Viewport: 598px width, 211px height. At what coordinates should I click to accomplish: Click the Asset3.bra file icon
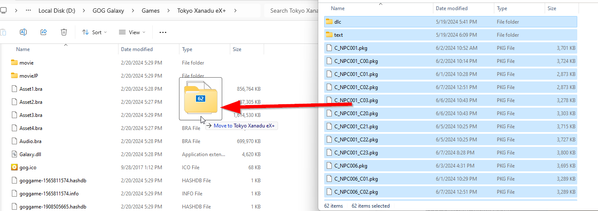14,115
